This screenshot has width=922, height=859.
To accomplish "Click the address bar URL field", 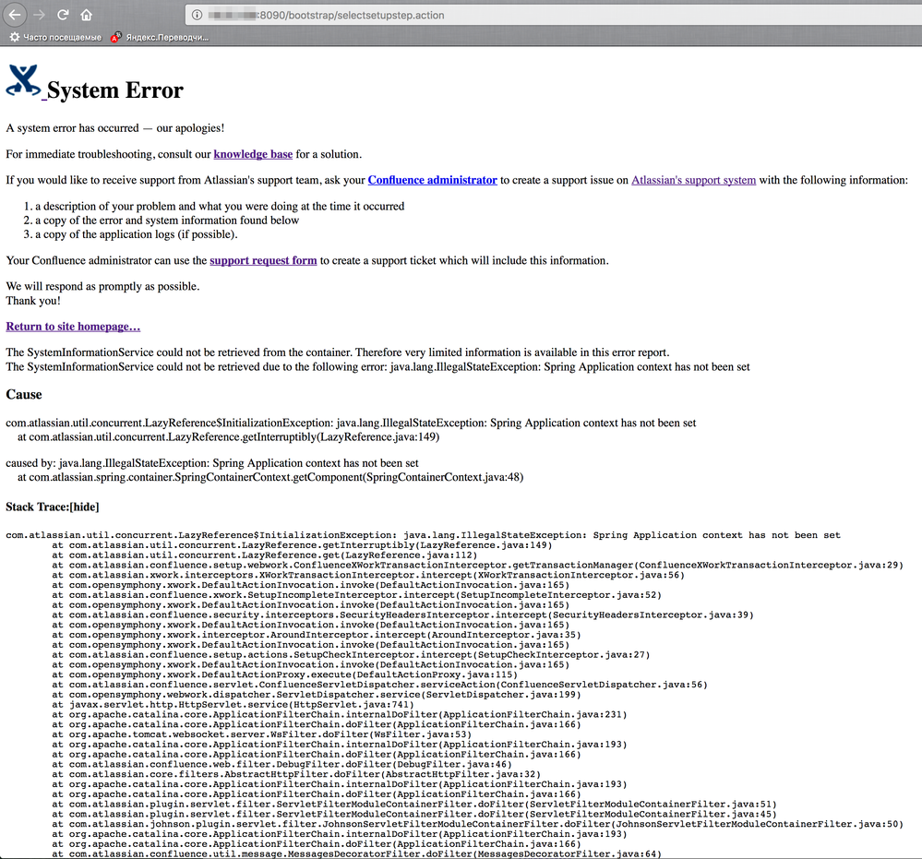I will [x=553, y=15].
